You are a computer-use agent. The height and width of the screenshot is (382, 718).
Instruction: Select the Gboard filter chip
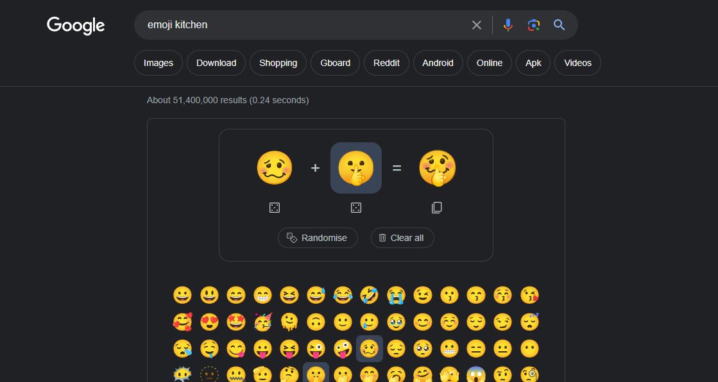334,62
